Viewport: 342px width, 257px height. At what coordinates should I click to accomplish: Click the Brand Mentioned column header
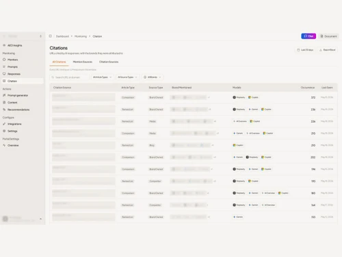[181, 88]
